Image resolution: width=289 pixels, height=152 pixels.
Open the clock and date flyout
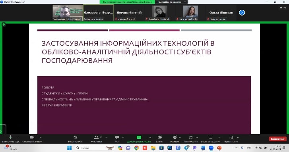(x=275, y=148)
